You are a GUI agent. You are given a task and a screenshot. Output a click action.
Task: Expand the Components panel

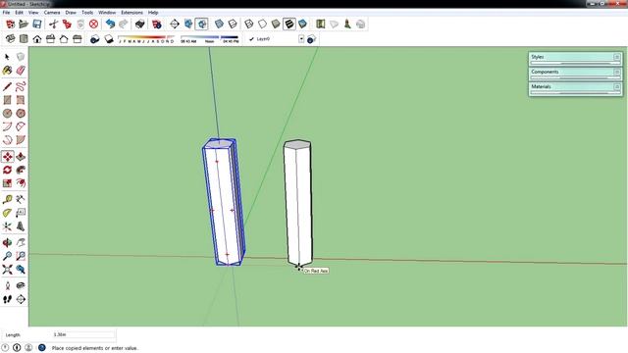[575, 72]
